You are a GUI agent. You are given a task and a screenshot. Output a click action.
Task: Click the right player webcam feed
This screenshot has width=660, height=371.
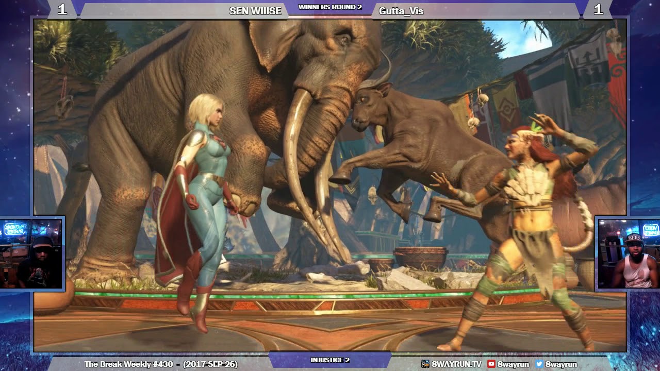click(628, 254)
